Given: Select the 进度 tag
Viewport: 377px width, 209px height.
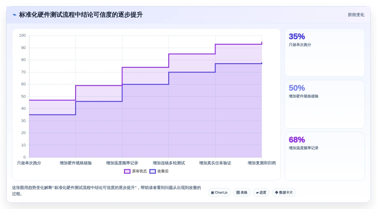Looking at the screenshot, I should click(x=261, y=193).
